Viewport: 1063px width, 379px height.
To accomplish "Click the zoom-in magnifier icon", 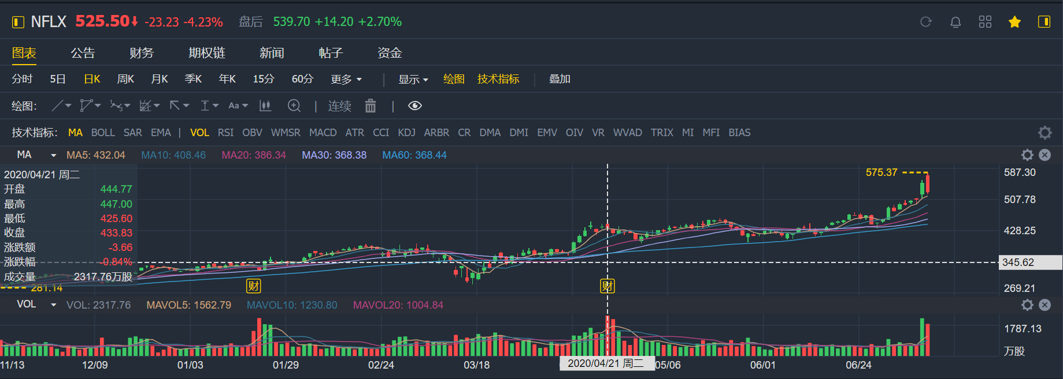I will coord(294,106).
